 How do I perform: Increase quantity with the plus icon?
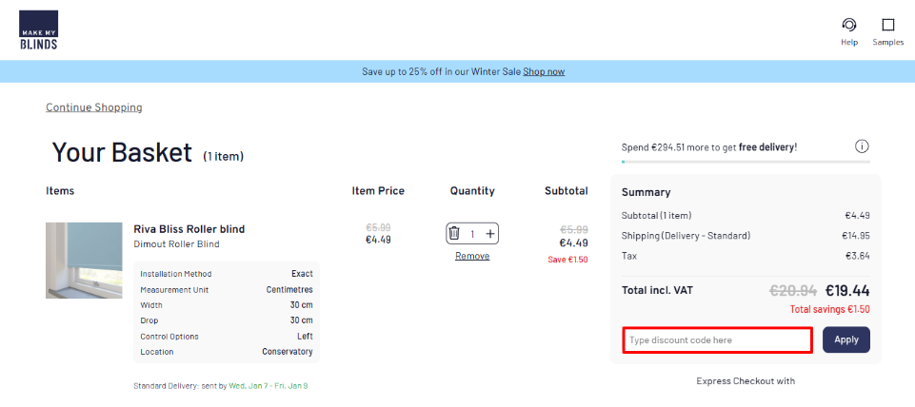[490, 233]
